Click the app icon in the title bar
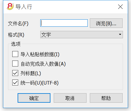131x111 pixels. click(x=10, y=7)
